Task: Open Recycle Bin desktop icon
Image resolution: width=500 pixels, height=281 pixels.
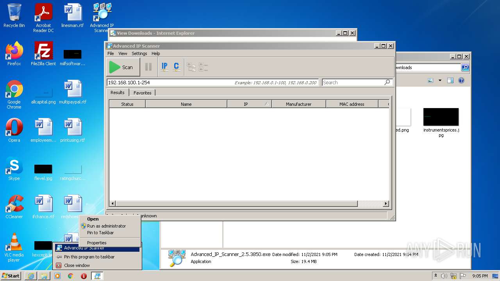Action: click(x=14, y=16)
